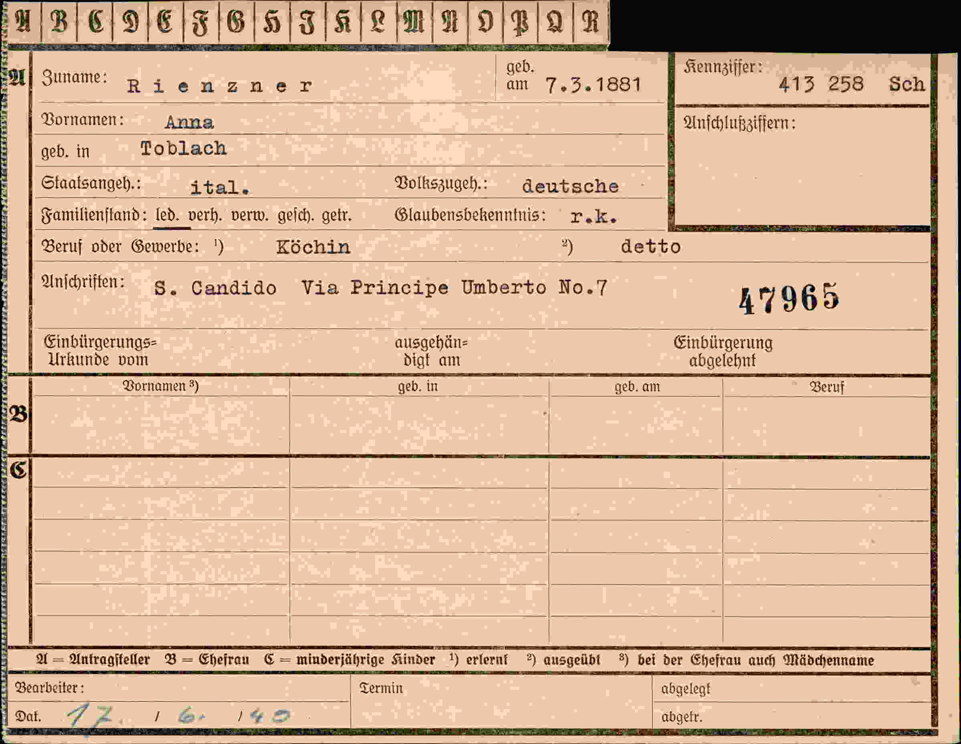
Task: Click the 'Vornamen 3)' column header
Action: (161, 386)
